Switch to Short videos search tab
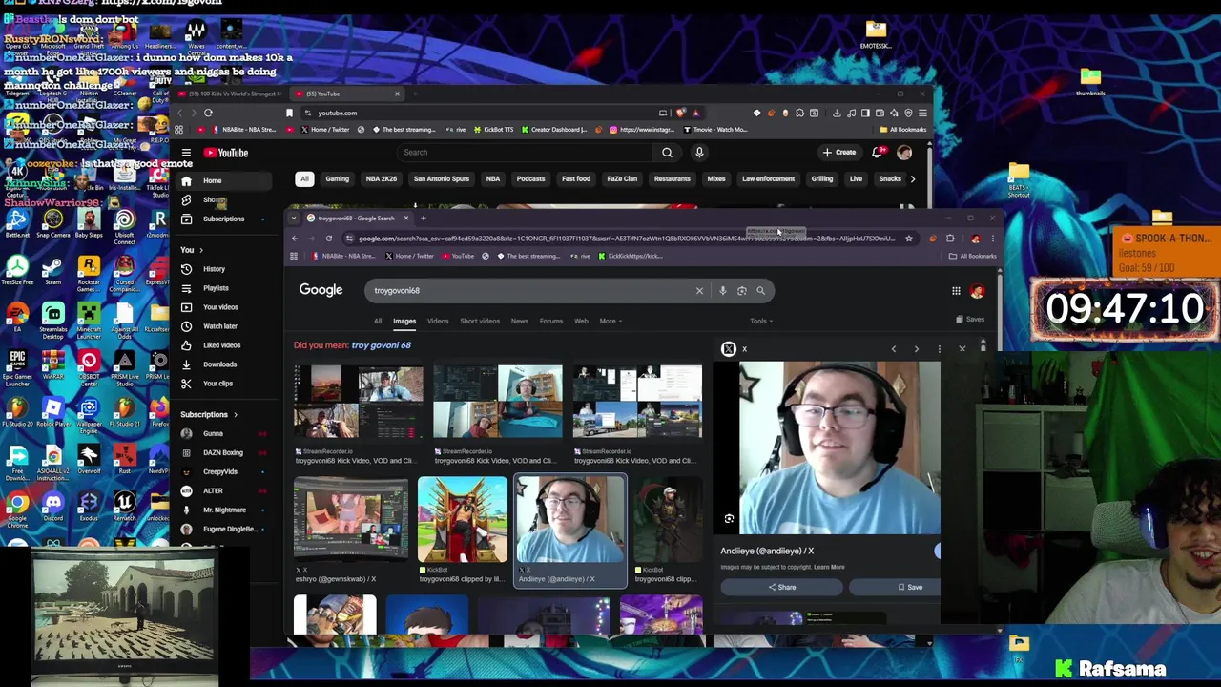The image size is (1221, 687). point(480,321)
